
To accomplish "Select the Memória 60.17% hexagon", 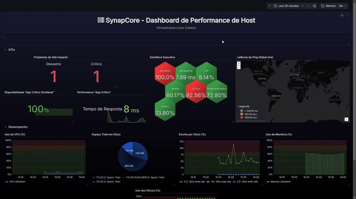I will click(x=175, y=92).
